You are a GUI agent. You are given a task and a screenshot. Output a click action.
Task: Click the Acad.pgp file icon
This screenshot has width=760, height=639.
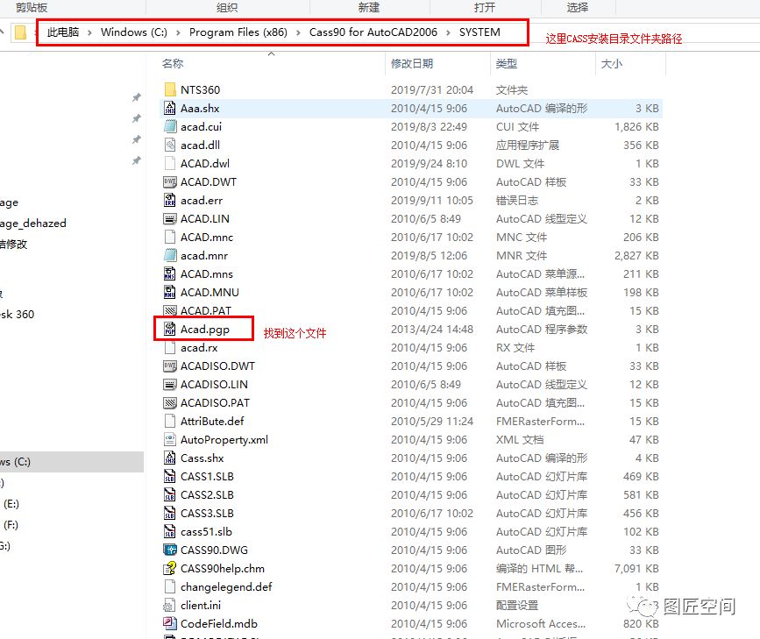(170, 330)
